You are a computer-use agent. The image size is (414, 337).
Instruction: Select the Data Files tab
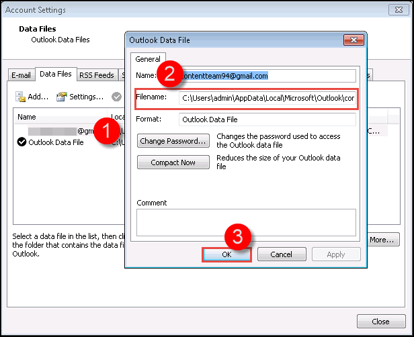coord(56,74)
